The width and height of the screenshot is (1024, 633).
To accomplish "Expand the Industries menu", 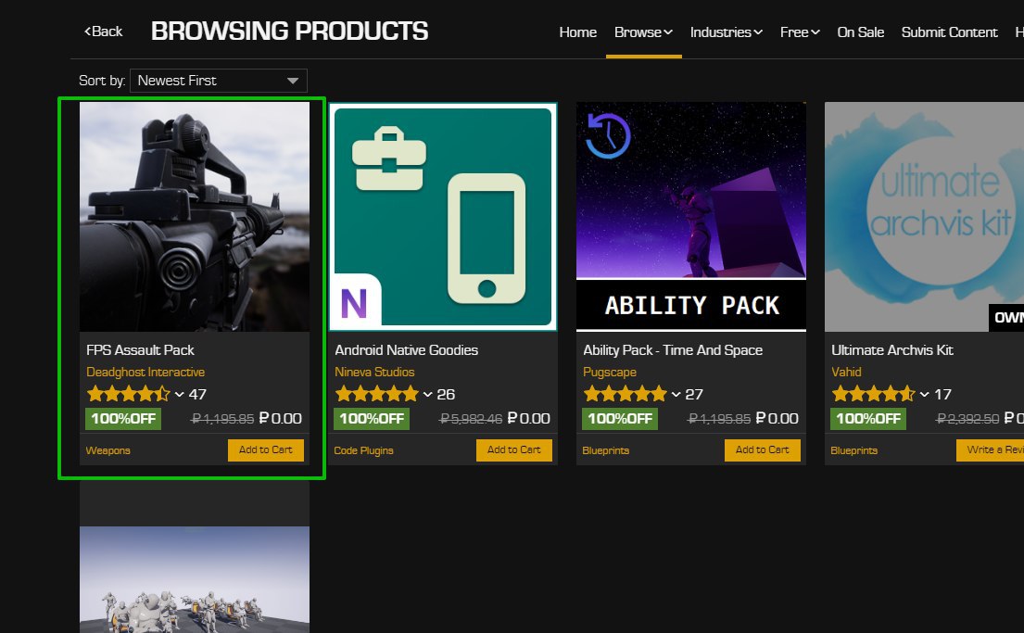I will pyautogui.click(x=727, y=32).
